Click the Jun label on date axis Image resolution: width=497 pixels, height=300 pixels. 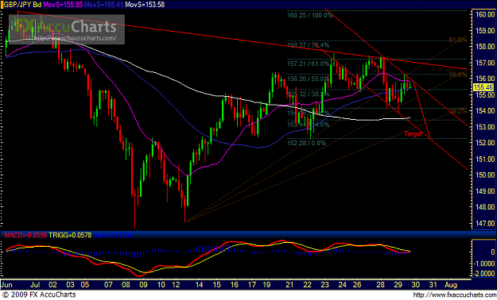(x=6, y=284)
